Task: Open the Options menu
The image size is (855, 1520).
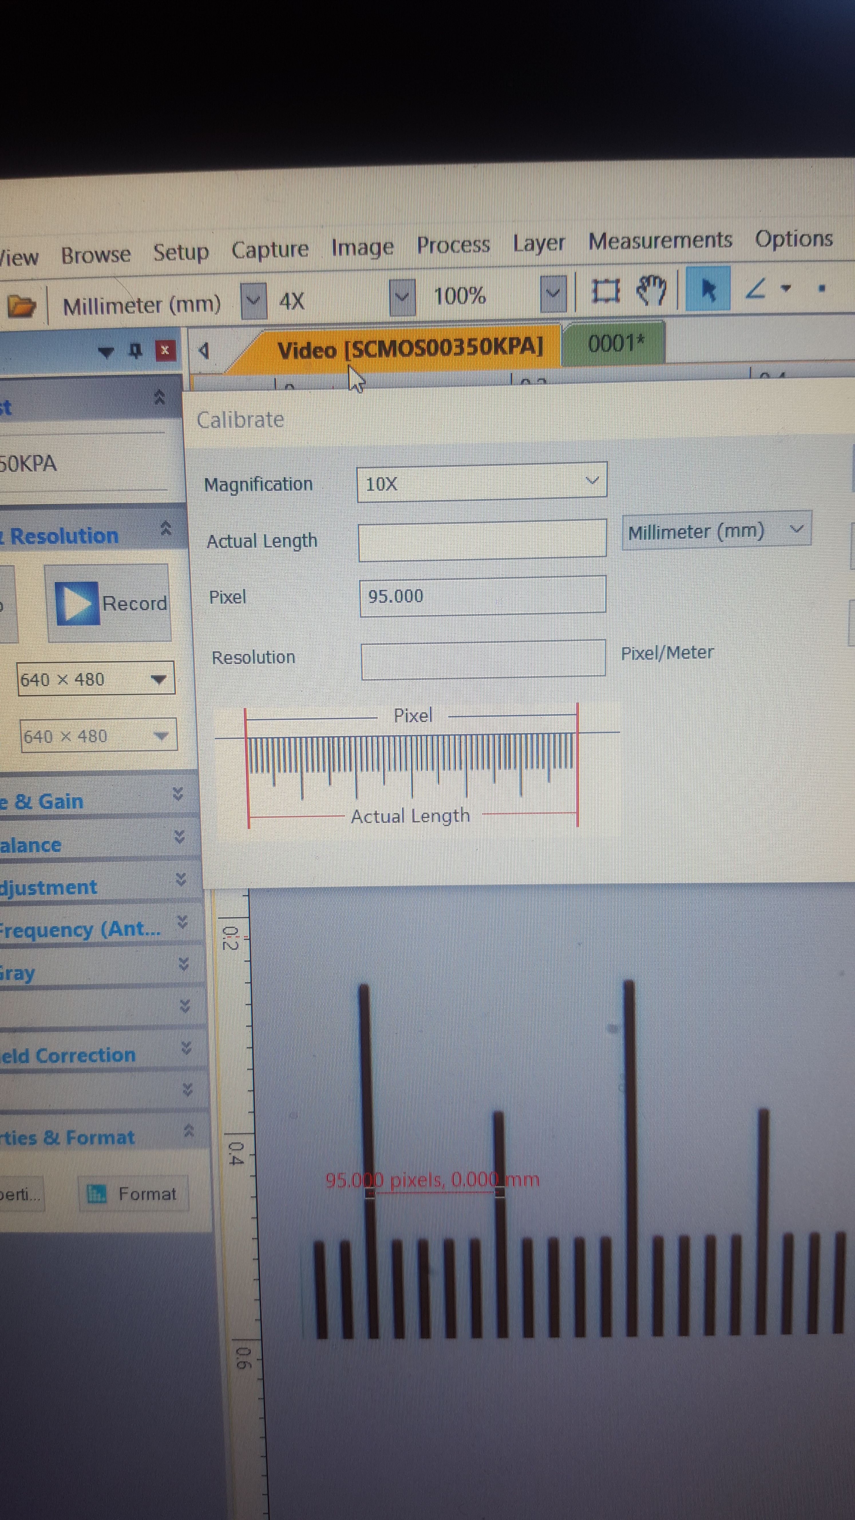Action: (x=794, y=238)
